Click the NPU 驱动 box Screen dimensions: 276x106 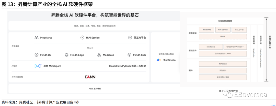point(223,64)
